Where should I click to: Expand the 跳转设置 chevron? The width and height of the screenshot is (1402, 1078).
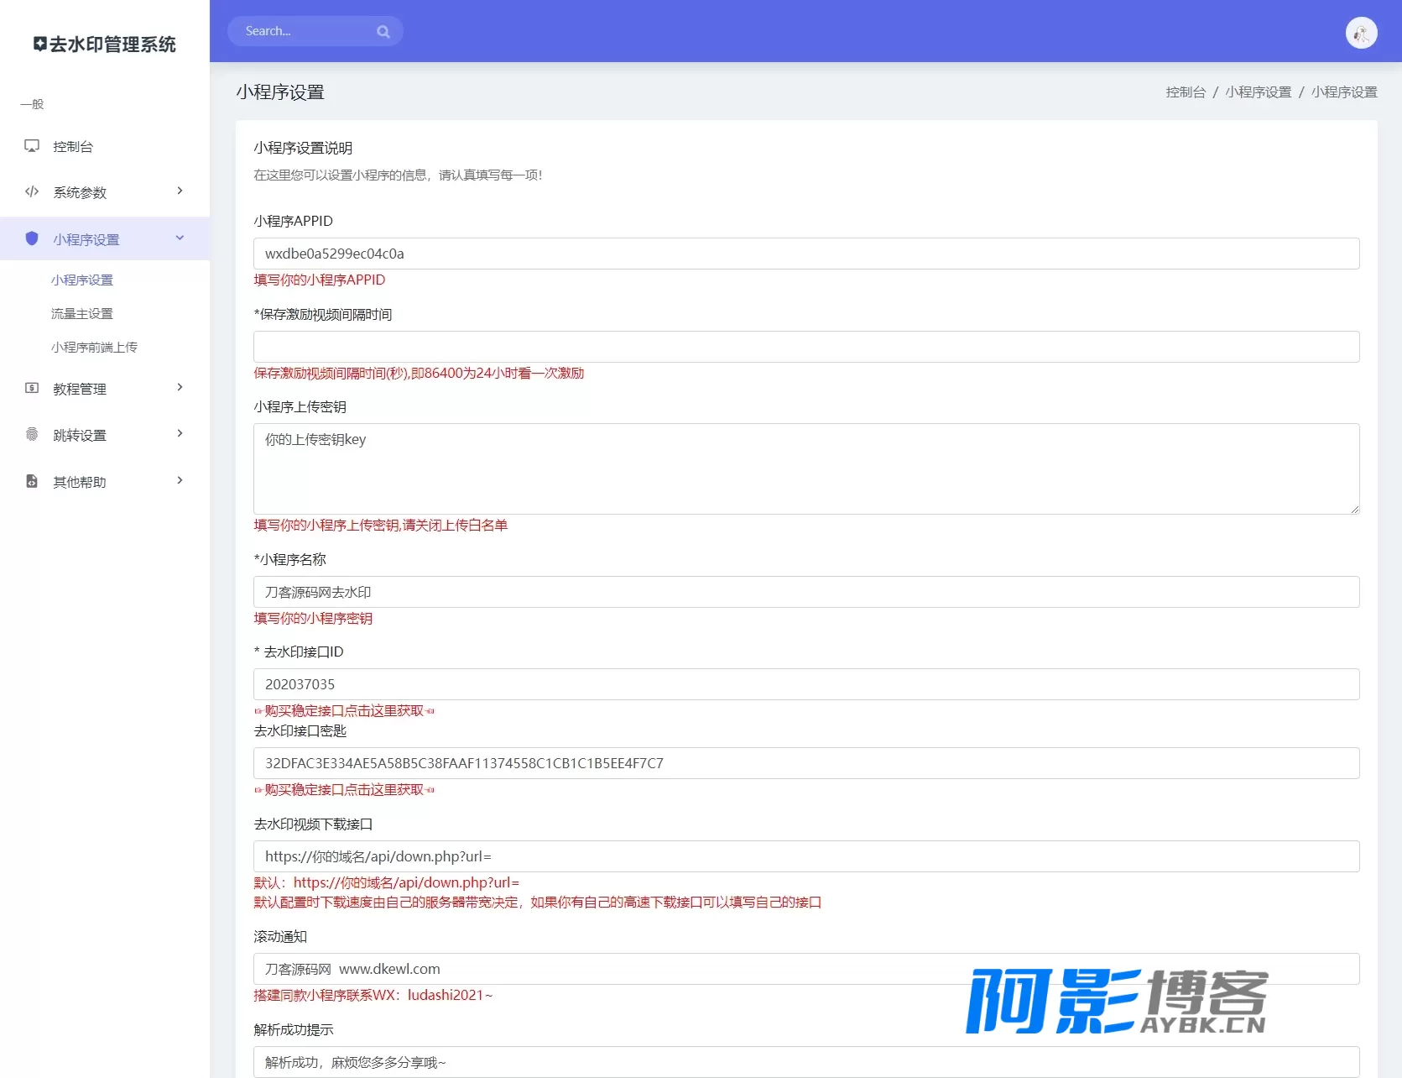click(180, 434)
